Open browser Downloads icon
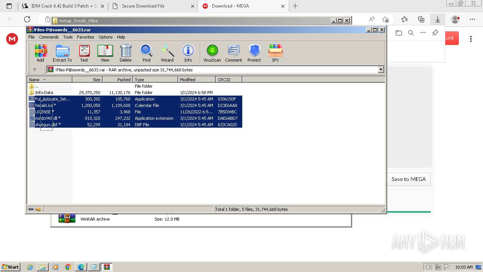This screenshot has width=483, height=272. pos(438,19)
